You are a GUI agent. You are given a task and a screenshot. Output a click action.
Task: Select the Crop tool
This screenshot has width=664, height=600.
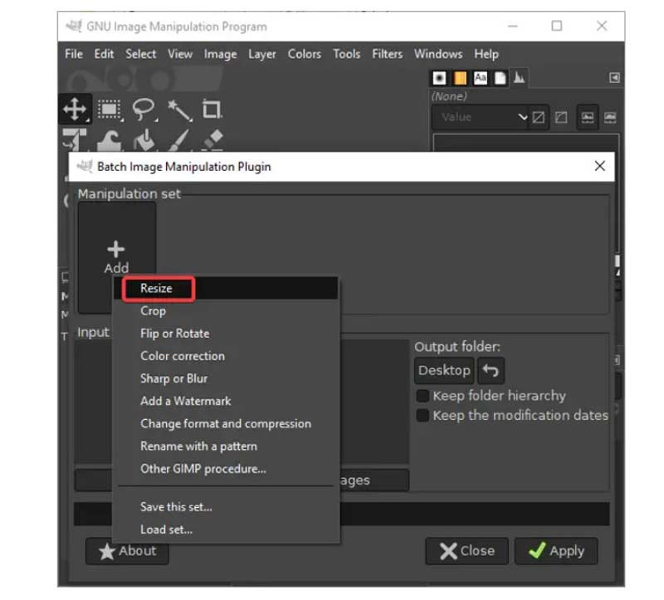[x=210, y=107]
